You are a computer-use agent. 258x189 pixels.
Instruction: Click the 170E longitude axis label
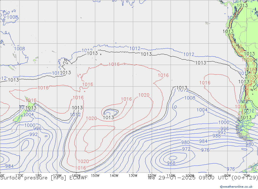[19, 176]
